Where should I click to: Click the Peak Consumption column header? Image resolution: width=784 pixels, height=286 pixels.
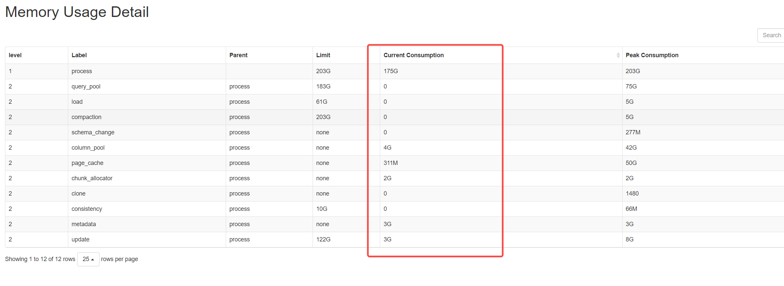point(652,55)
